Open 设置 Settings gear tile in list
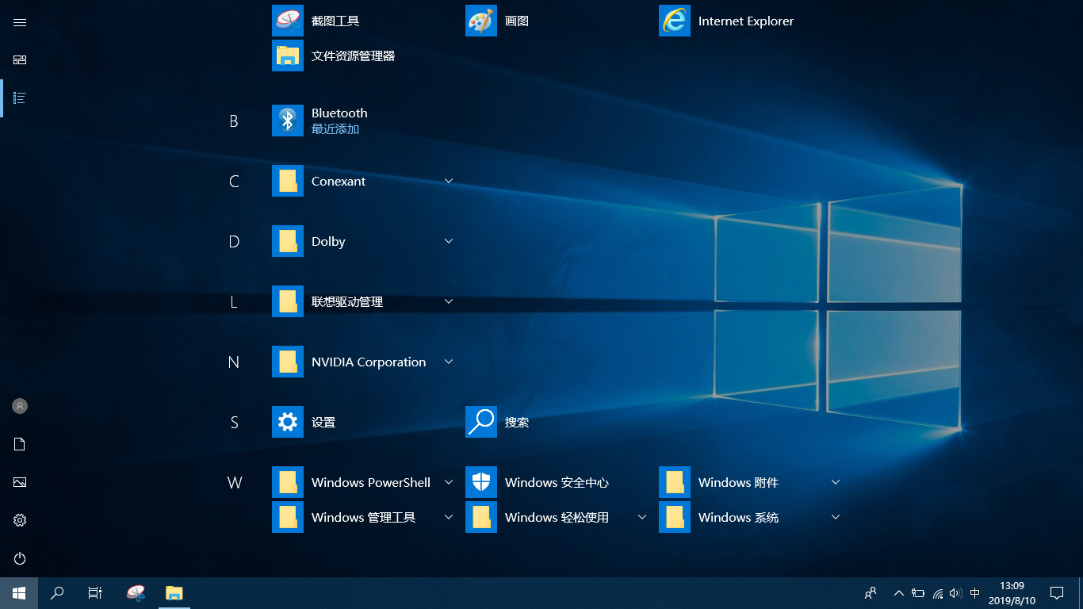 [364, 422]
